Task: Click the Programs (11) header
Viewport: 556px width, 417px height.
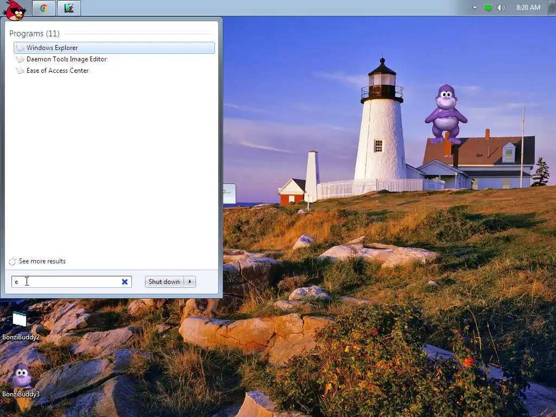Action: (34, 34)
